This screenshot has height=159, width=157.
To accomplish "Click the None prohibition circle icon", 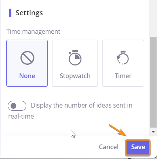I will pyautogui.click(x=27, y=58).
